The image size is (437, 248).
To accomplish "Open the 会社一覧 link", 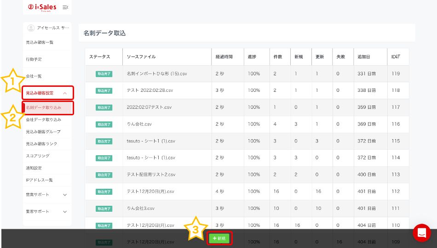I will tap(34, 76).
